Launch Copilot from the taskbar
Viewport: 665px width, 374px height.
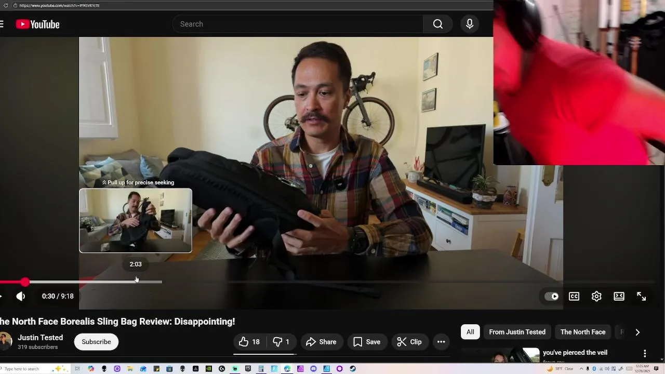pyautogui.click(x=91, y=369)
